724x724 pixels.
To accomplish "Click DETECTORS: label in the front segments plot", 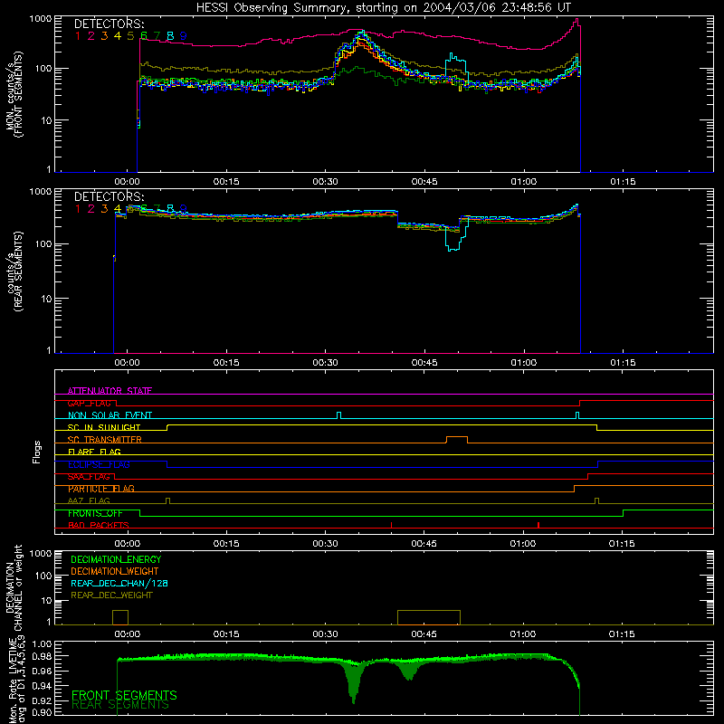I will point(109,24).
